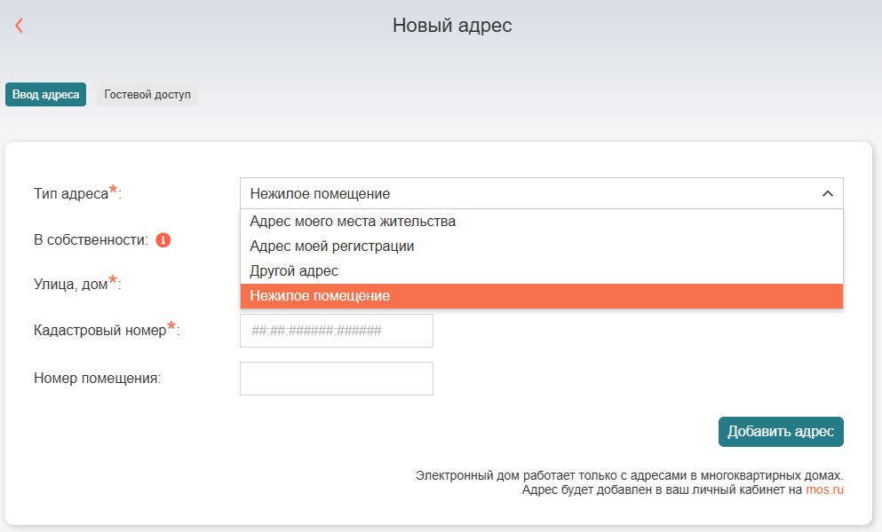Viewport: 882px width, 532px height.
Task: Click the 'Номер помещения' label text
Action: click(x=97, y=378)
